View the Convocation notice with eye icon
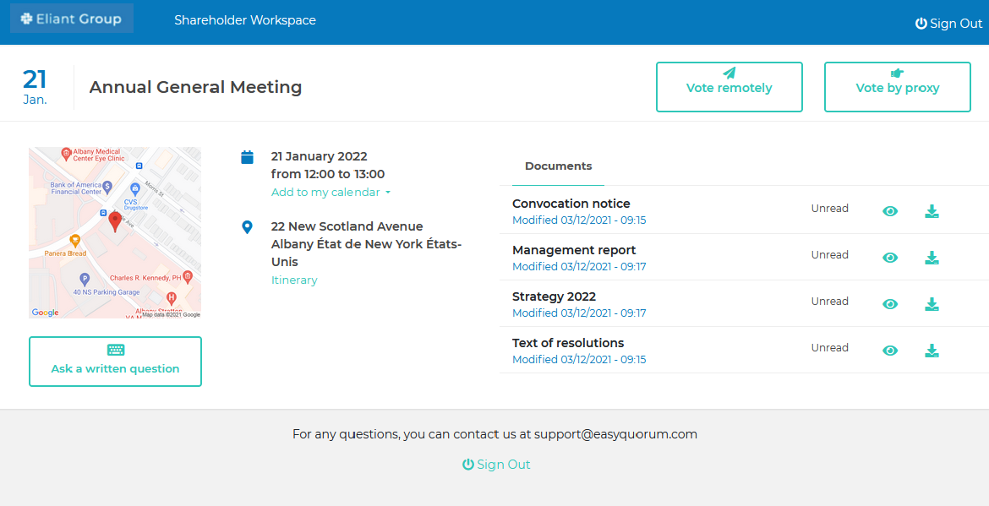The image size is (989, 506). click(890, 211)
